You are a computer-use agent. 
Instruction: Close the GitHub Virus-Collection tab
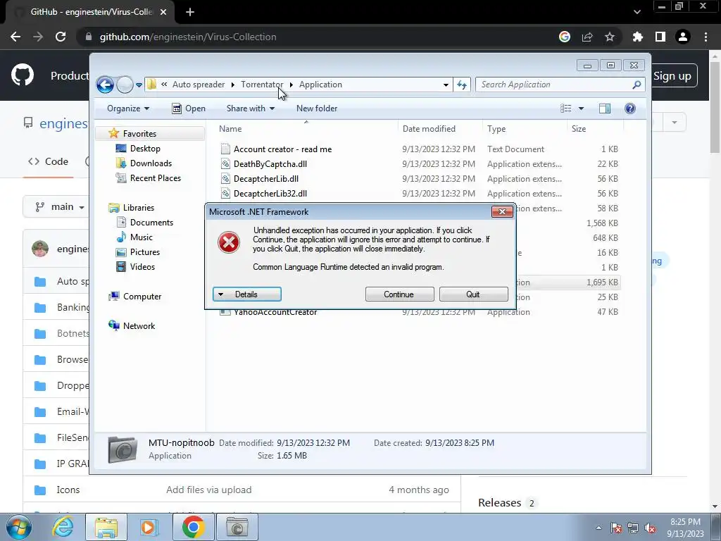point(163,12)
